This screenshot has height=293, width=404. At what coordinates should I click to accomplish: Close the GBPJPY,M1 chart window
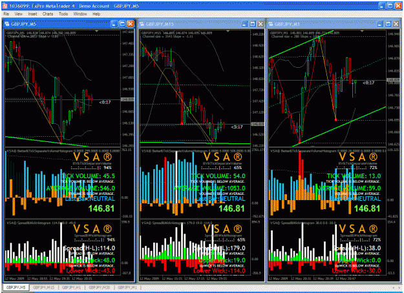[396, 24]
